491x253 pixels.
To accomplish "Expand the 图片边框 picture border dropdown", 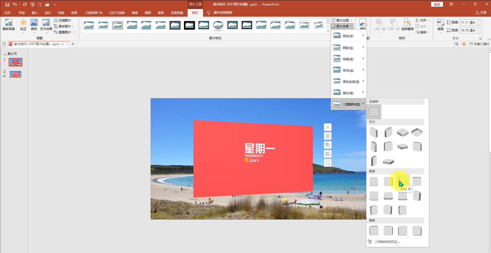I will coord(342,20).
